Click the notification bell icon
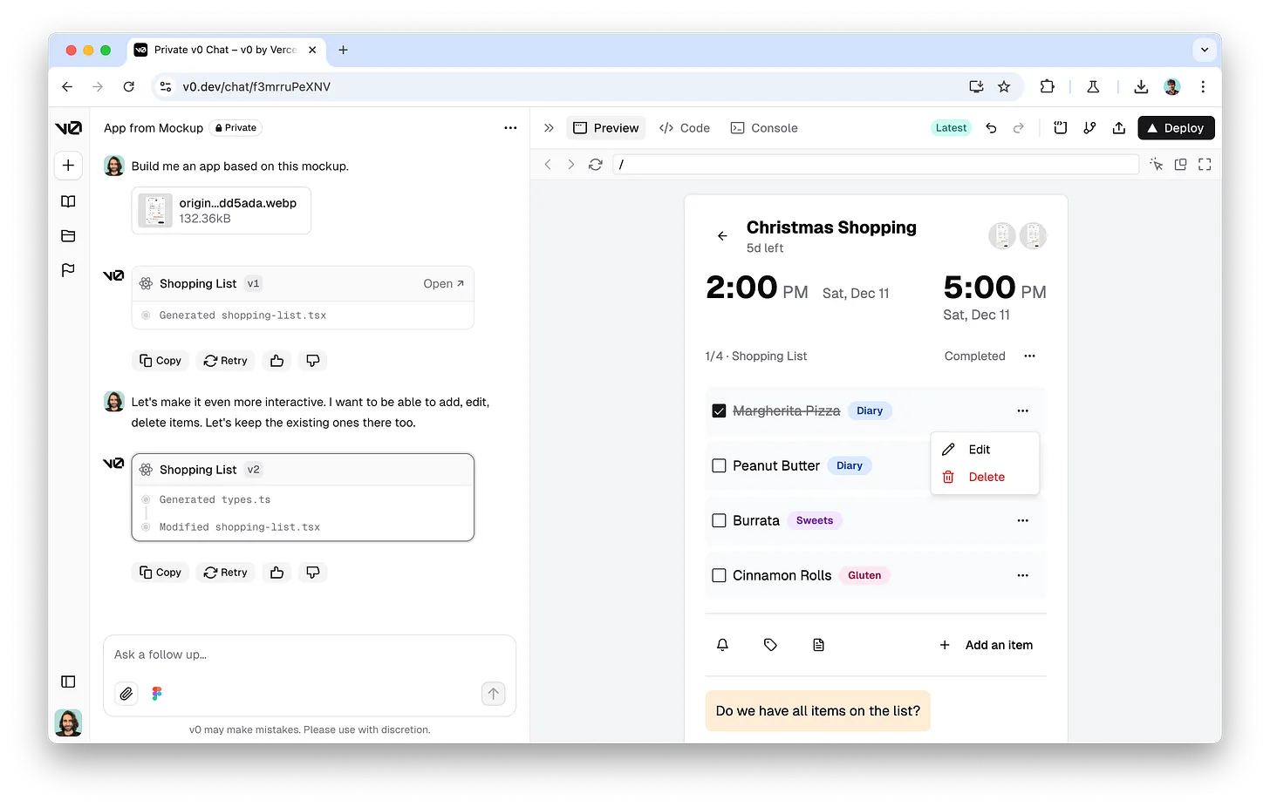The image size is (1270, 807). (722, 645)
